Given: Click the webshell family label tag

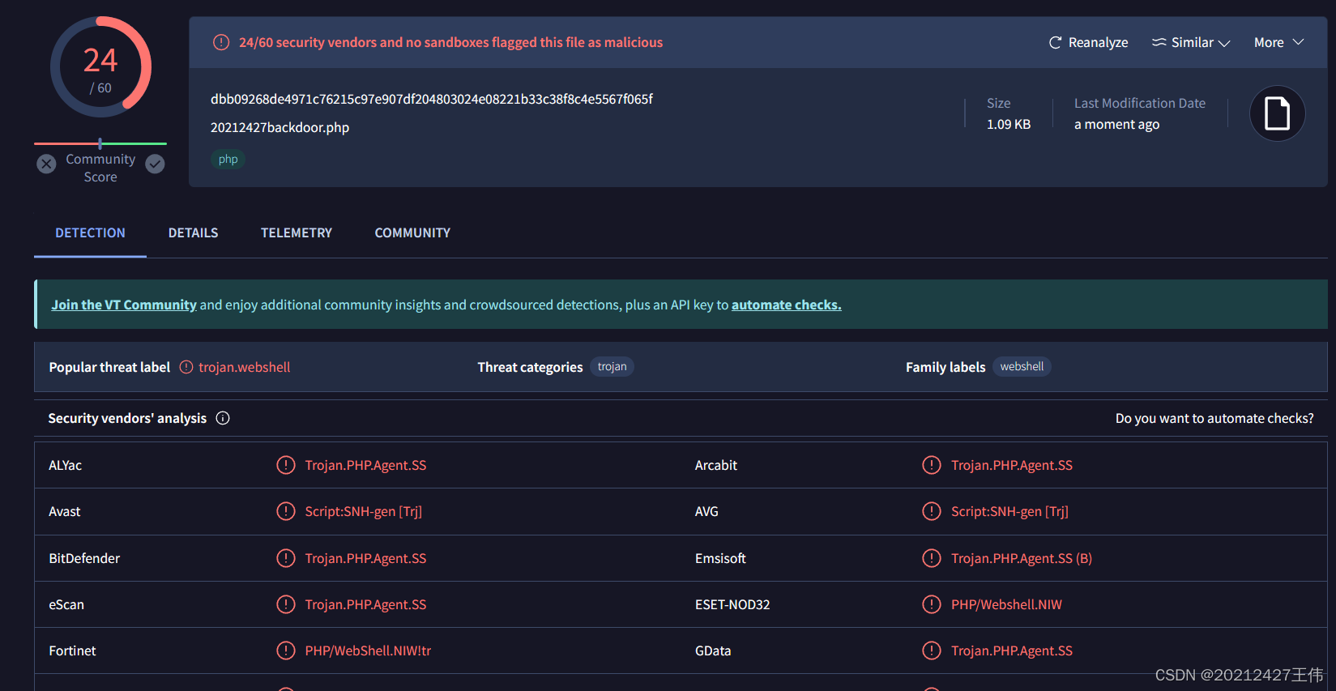Looking at the screenshot, I should [1022, 367].
